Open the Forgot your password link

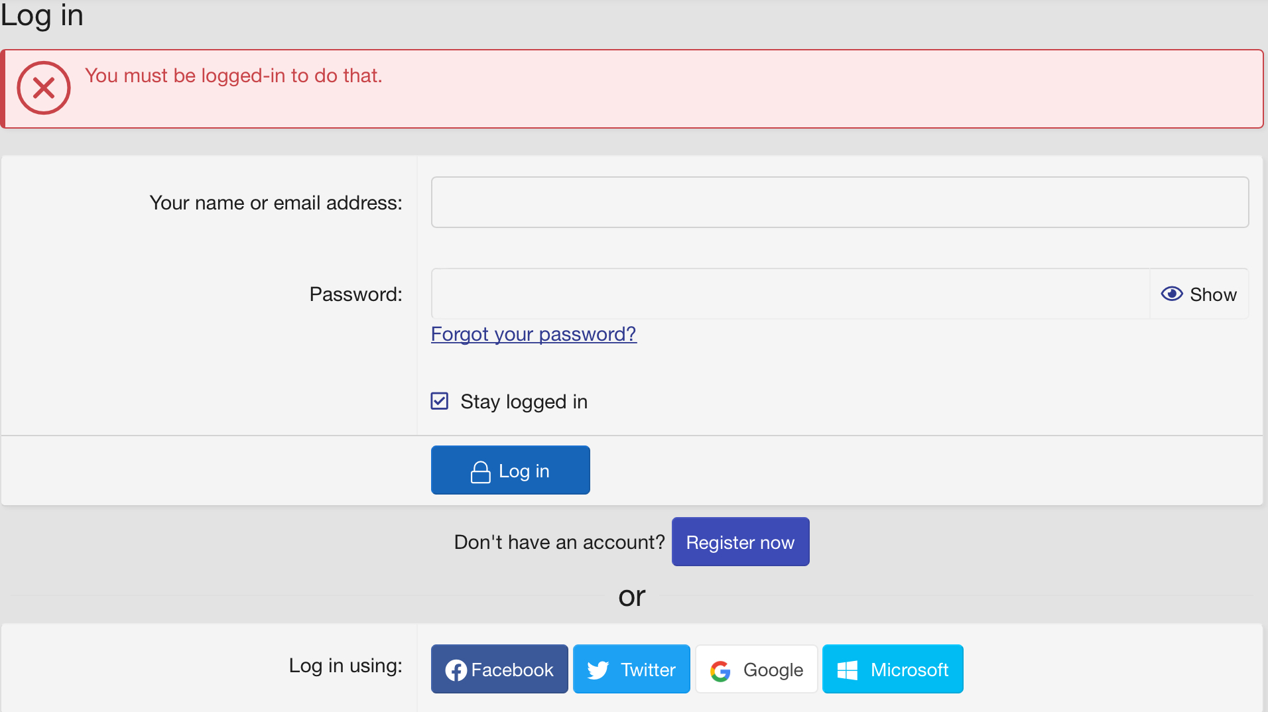(533, 334)
